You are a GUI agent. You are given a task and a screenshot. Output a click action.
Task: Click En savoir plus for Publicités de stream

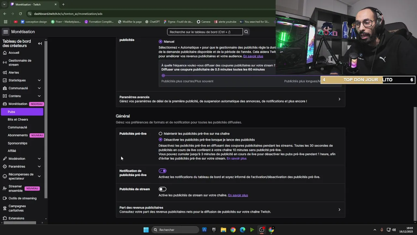(238, 195)
